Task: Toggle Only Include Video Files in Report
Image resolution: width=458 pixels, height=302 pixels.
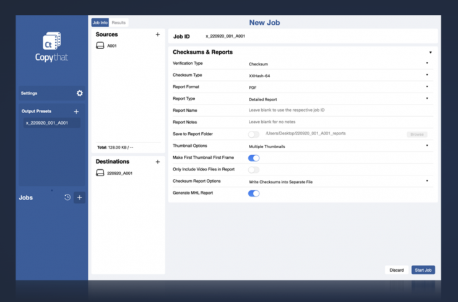Action: coord(254,170)
